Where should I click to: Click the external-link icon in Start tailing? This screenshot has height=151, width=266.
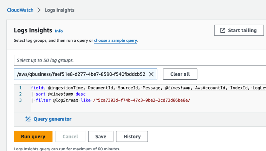[222, 30]
